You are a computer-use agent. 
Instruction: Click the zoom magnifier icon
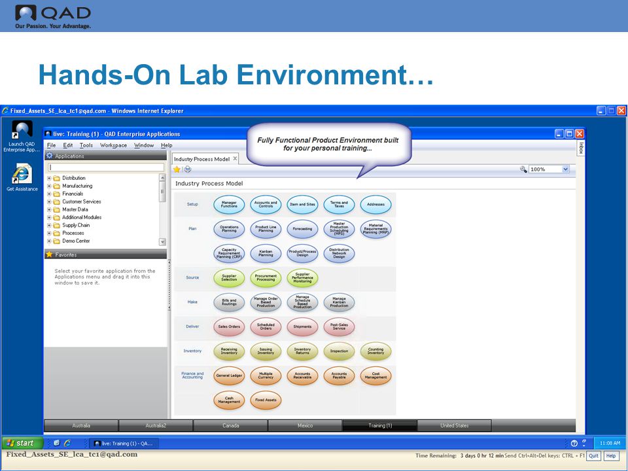point(523,169)
